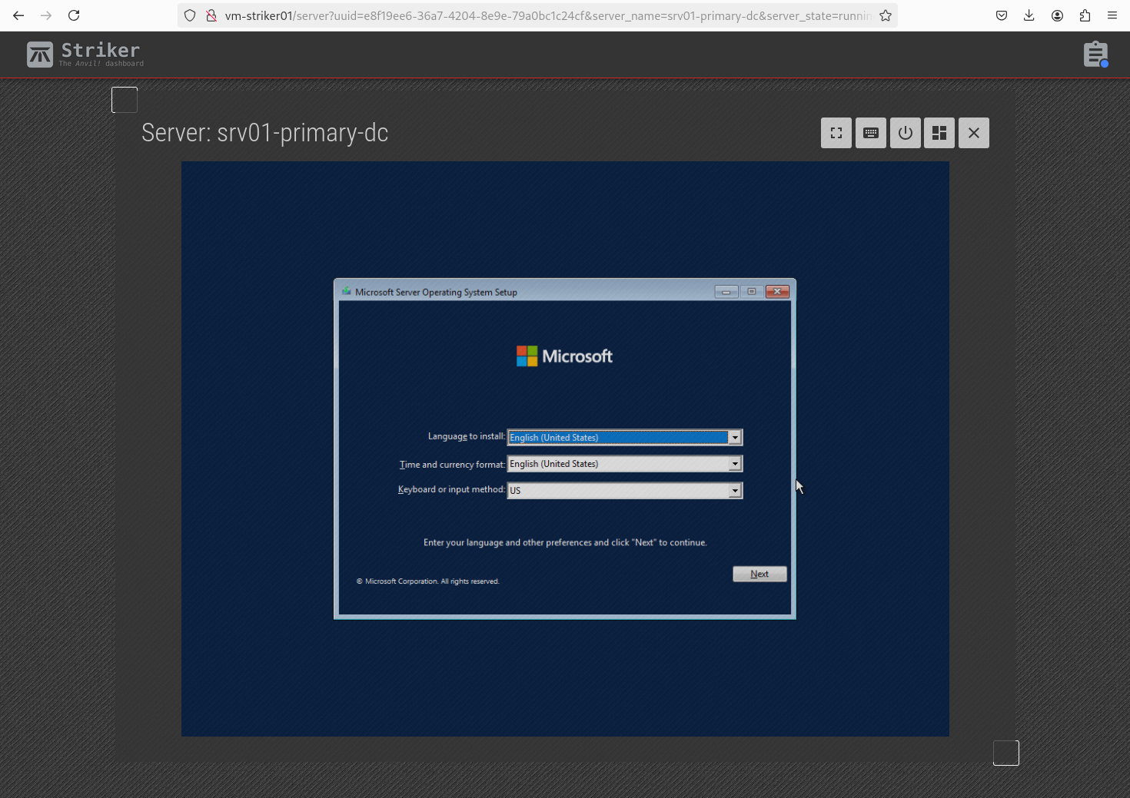Viewport: 1130px width, 798px height.
Task: Expand the Time and currency format dropdown arrow
Action: coord(735,464)
